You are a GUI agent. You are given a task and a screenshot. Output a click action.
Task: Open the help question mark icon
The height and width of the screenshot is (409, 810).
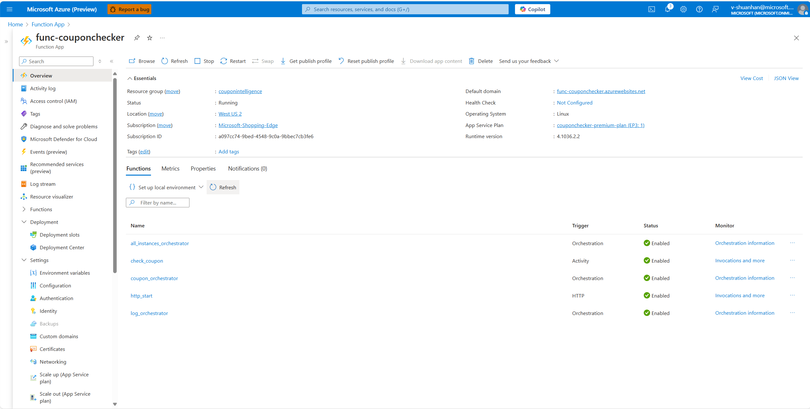699,9
